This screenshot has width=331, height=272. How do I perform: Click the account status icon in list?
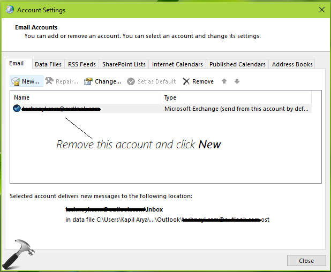click(x=17, y=108)
